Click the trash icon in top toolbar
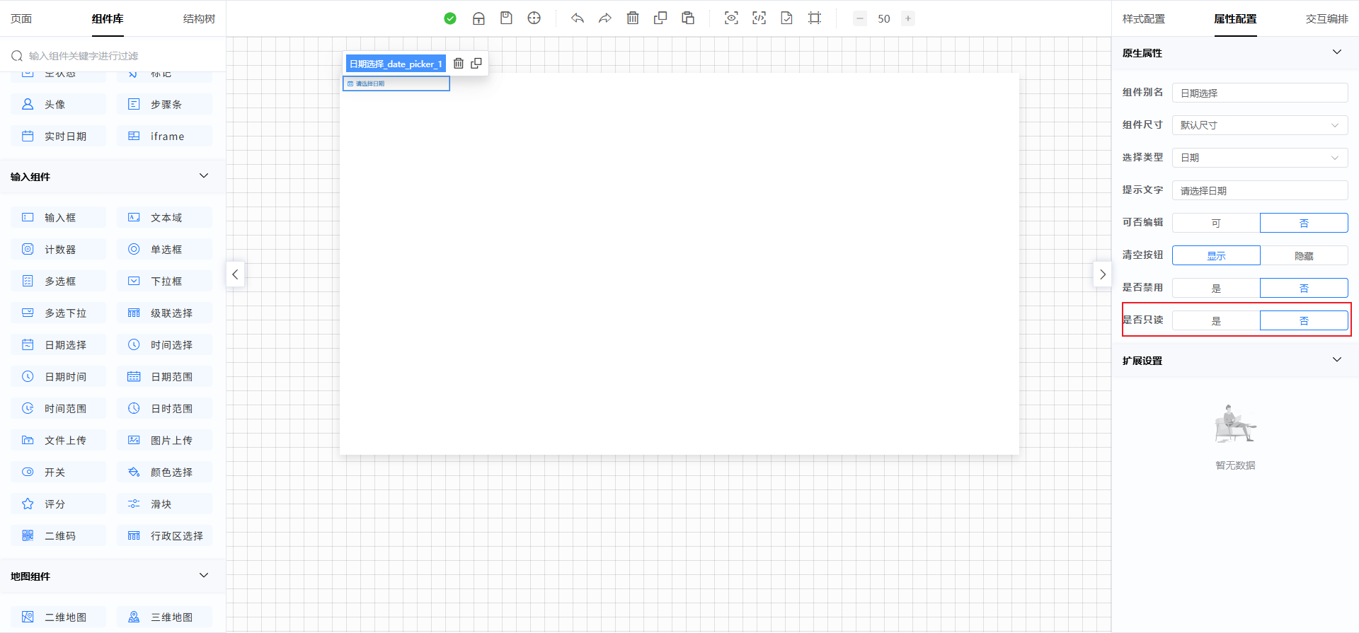The image size is (1359, 633). [633, 18]
